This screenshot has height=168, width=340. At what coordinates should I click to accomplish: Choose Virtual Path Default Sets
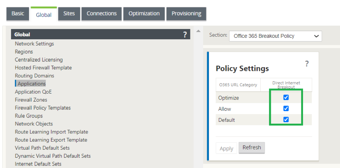point(42,148)
